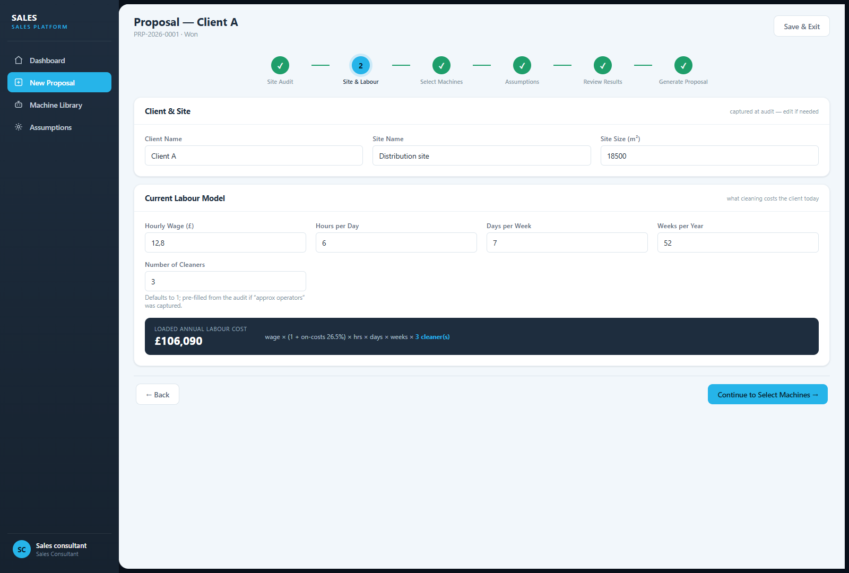
Task: Open Dashboard home icon in sidebar
Action: [x=19, y=60]
